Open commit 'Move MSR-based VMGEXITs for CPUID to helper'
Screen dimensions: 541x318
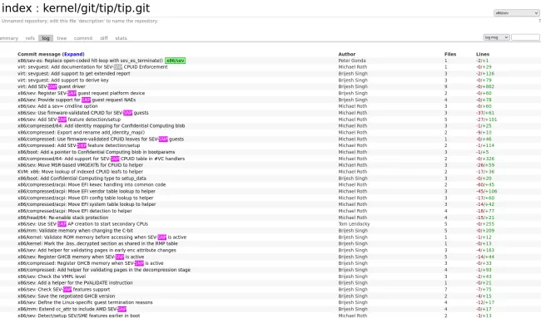tap(80, 165)
